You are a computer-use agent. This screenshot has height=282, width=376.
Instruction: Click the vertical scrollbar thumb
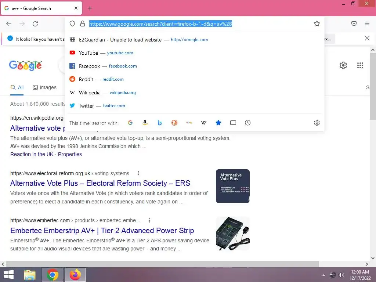[373, 87]
